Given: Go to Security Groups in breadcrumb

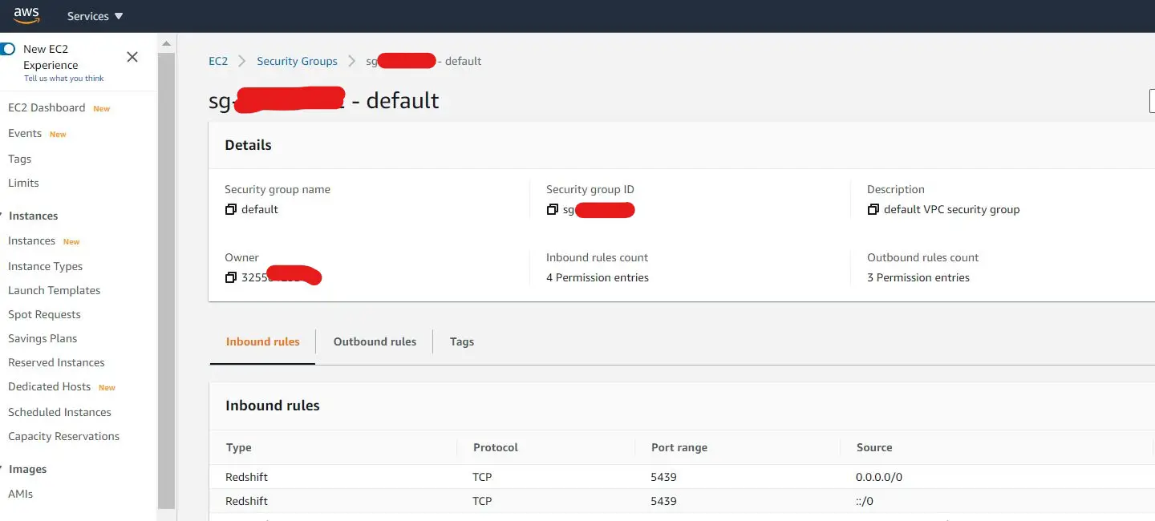Looking at the screenshot, I should pos(297,61).
